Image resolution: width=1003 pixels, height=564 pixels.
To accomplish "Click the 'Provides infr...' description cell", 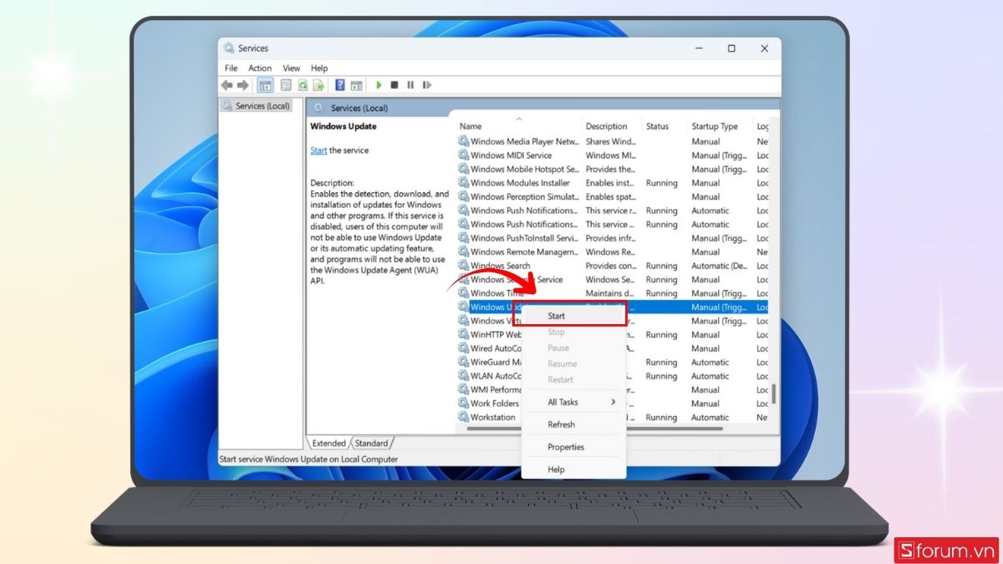I will point(611,238).
